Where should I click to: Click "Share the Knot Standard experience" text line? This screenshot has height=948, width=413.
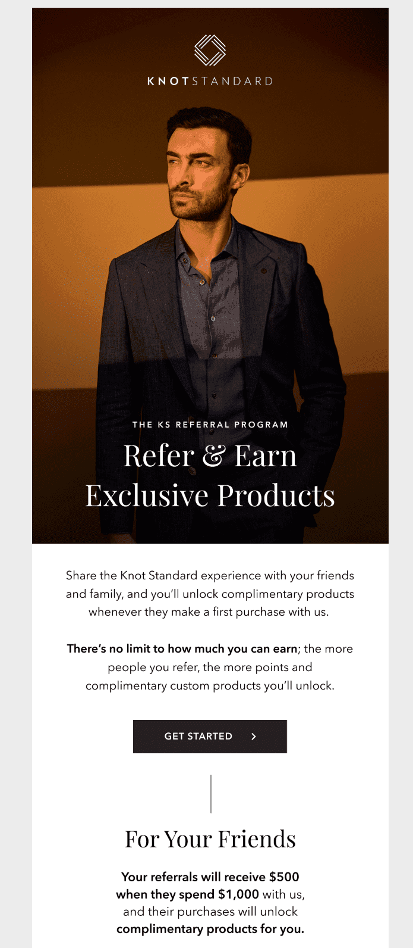coord(210,575)
